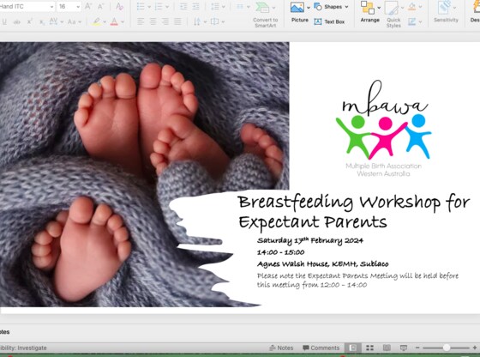Screen dimensions: 480x357
Task: Open Quick Styles gallery
Action: pos(393,15)
